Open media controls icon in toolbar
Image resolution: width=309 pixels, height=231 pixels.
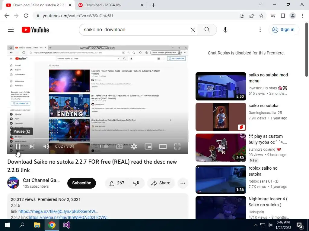tap(273, 16)
